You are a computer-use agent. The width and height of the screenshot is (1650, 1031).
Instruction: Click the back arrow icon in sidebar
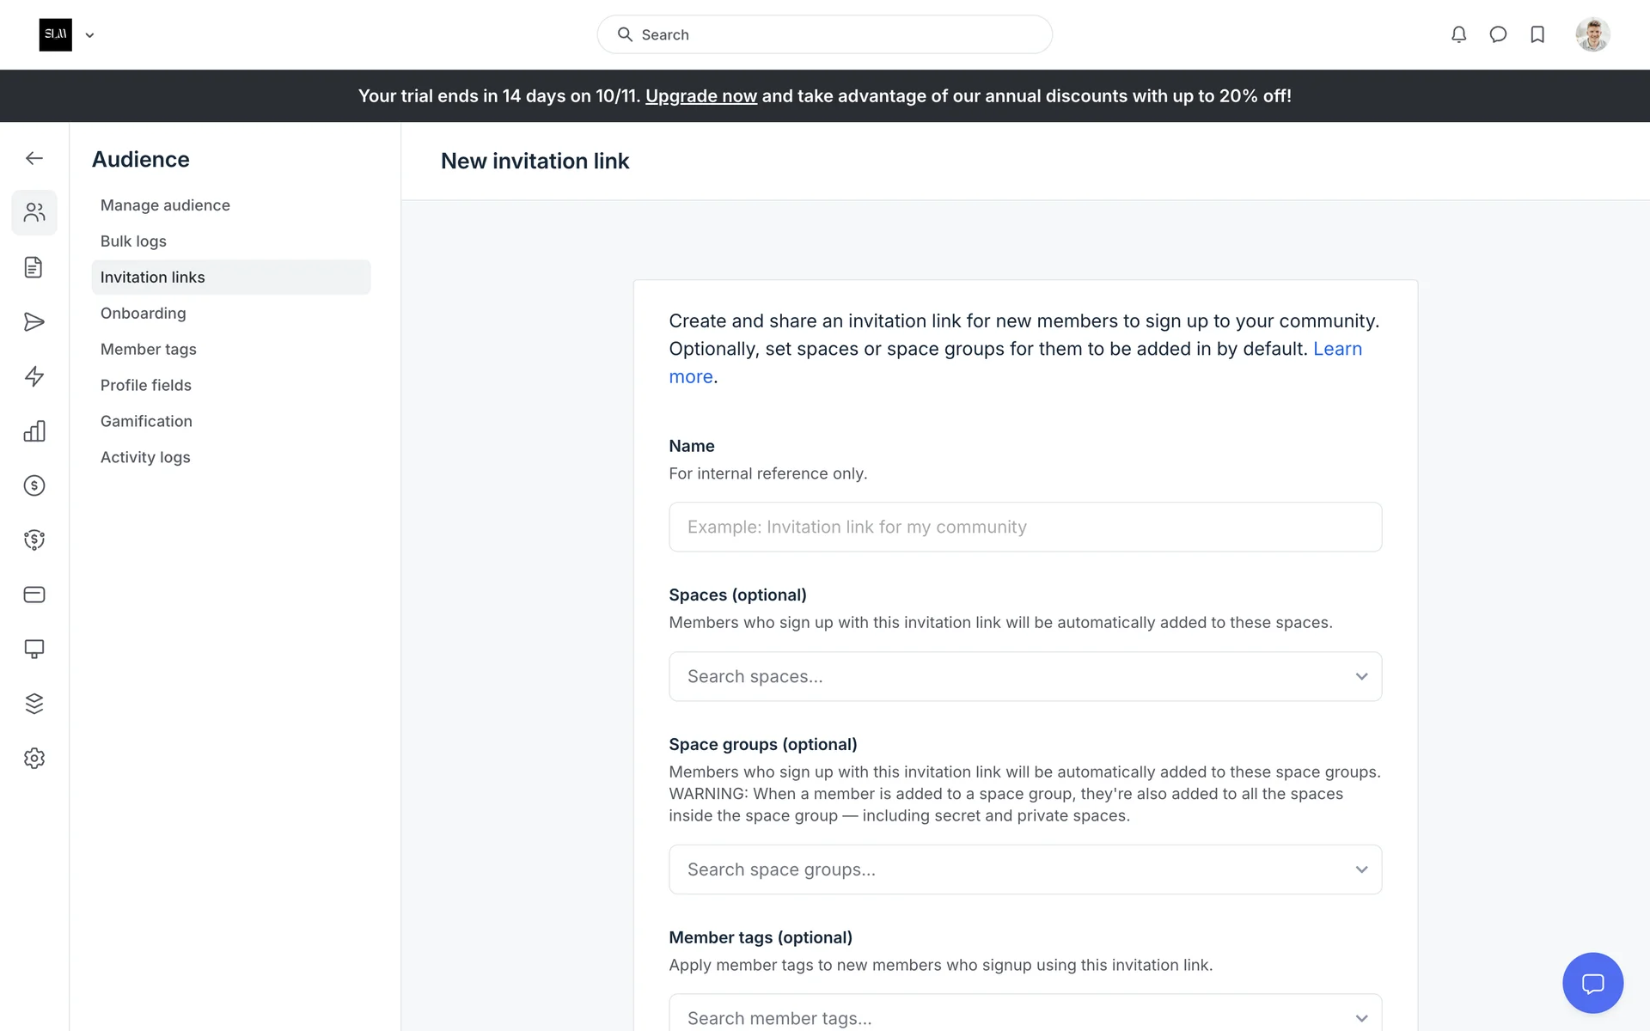click(34, 158)
